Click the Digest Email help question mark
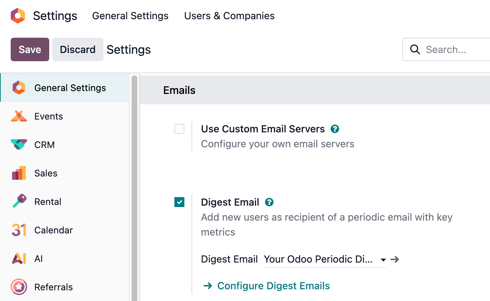 tap(269, 202)
